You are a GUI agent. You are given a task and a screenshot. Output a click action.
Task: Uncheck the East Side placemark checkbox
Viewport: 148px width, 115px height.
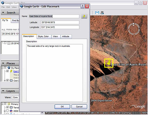click(7, 71)
